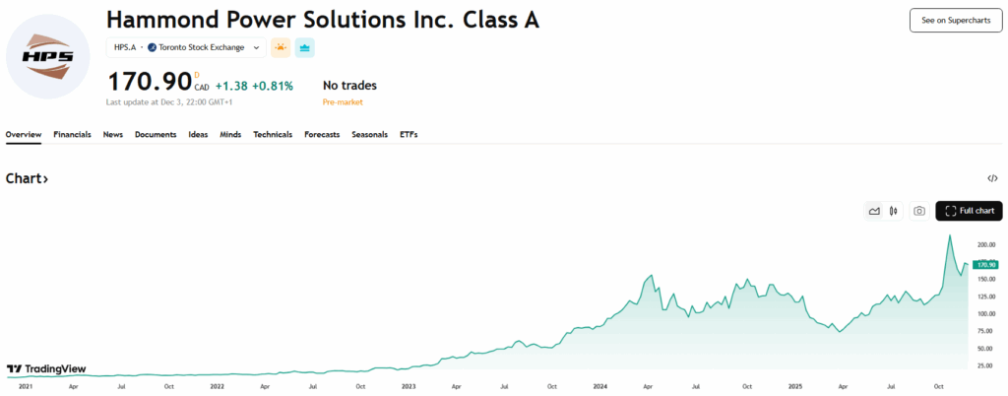
Task: Click the HPS company logo
Action: pos(48,56)
